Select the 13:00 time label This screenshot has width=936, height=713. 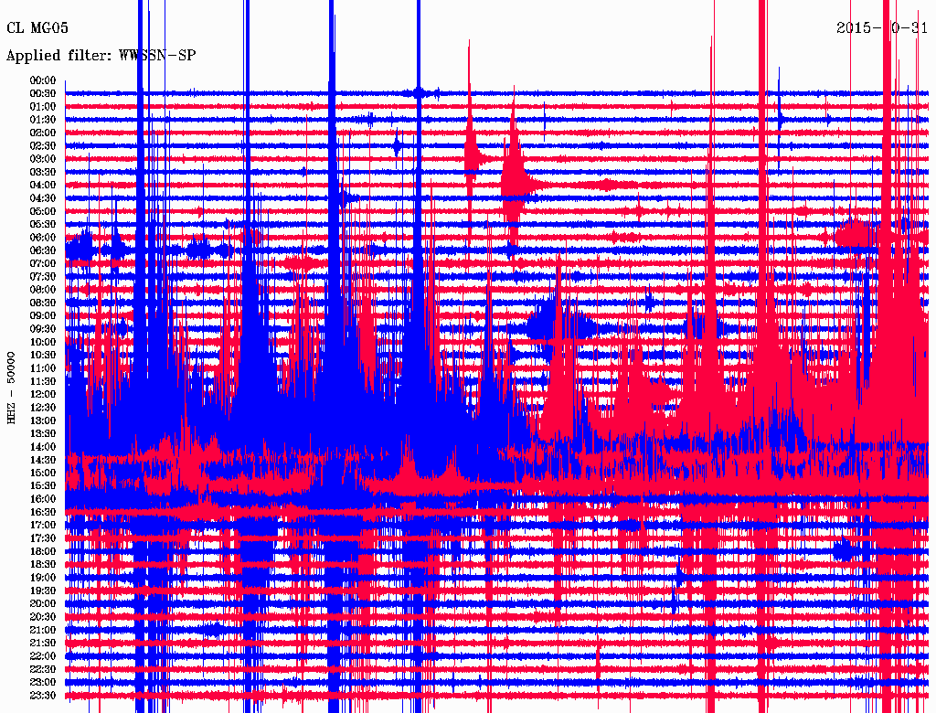point(43,421)
